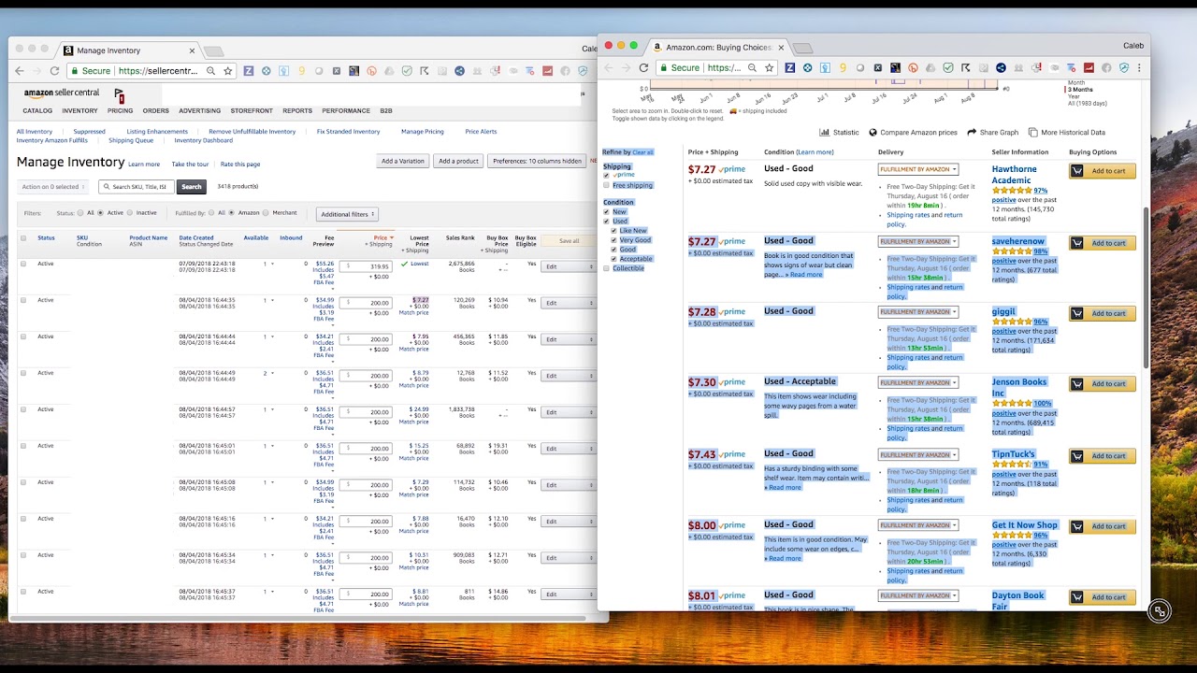The width and height of the screenshot is (1197, 673).
Task: Reload the Manage Inventory page
Action: point(54,71)
